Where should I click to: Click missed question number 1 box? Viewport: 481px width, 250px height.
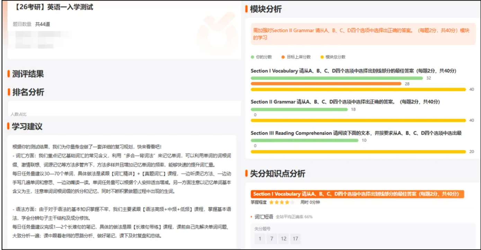point(260,239)
